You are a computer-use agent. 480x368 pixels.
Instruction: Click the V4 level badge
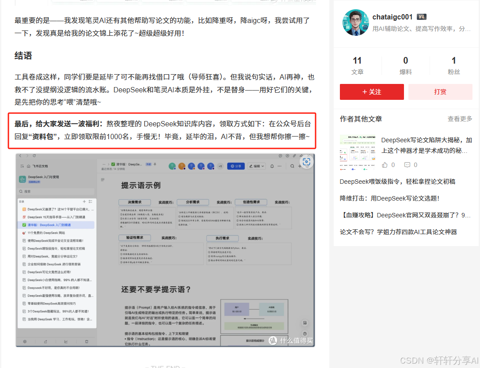[422, 17]
